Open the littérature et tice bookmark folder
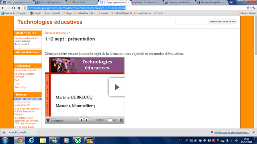This screenshot has height=144, width=257. [85, 13]
